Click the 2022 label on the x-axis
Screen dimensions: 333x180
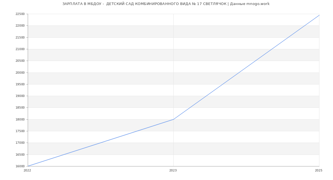point(27,171)
